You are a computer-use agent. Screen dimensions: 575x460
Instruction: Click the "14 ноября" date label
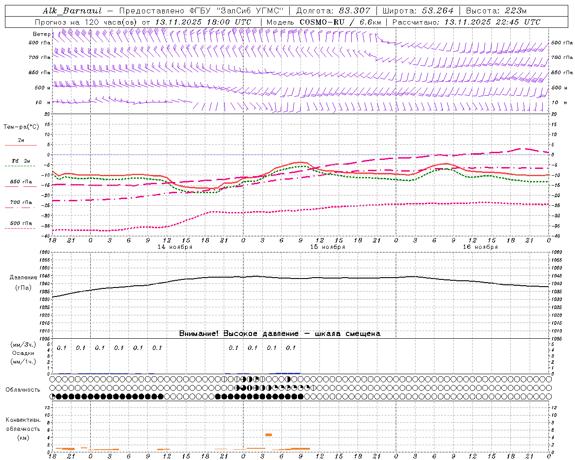click(175, 247)
